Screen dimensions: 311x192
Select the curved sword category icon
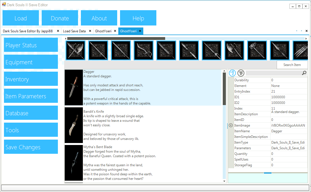(144, 50)
